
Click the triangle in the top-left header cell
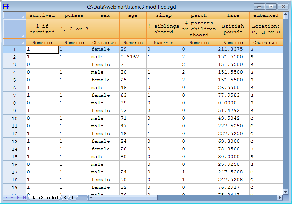click(24, 17)
